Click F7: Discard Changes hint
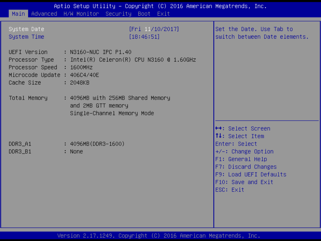 246,167
